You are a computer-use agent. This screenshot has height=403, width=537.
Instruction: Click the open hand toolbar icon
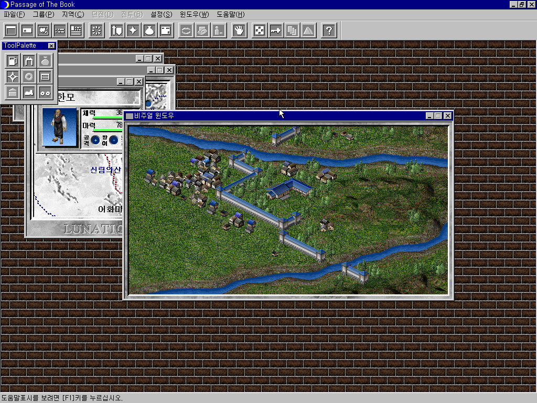239,30
